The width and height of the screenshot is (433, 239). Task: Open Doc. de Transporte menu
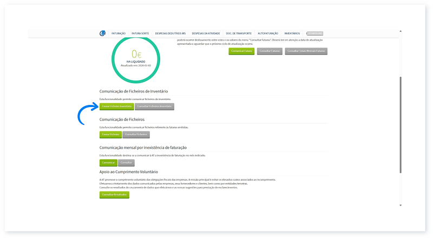(239, 34)
